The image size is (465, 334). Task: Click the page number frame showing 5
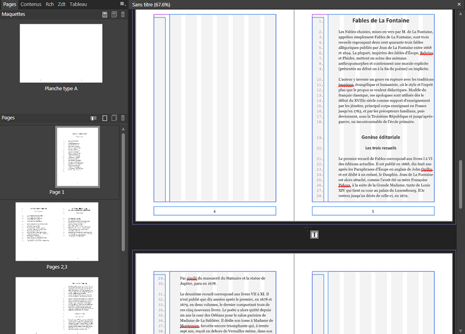(x=373, y=211)
